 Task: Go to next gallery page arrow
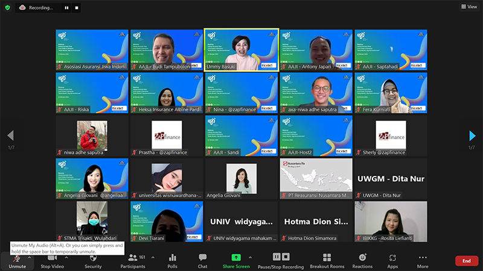472,135
